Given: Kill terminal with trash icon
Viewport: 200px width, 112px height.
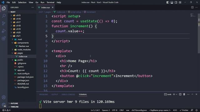Looking at the screenshot, I should (184, 94).
